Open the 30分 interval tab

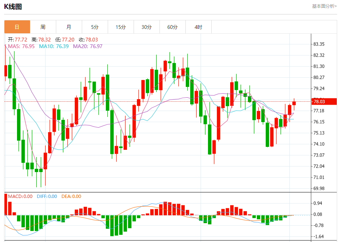click(x=147, y=27)
